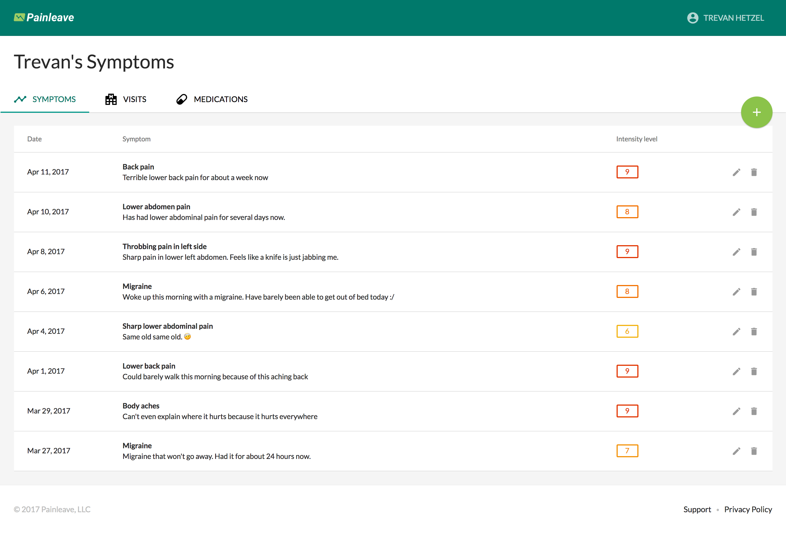
Task: Delete the Body aches entry
Action: click(x=754, y=411)
